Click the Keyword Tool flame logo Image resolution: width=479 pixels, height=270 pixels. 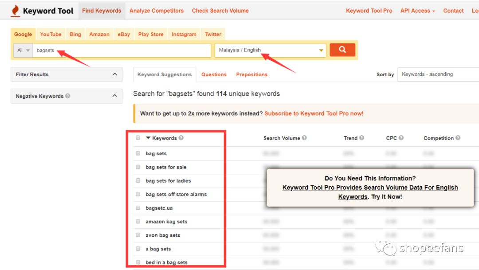click(15, 11)
